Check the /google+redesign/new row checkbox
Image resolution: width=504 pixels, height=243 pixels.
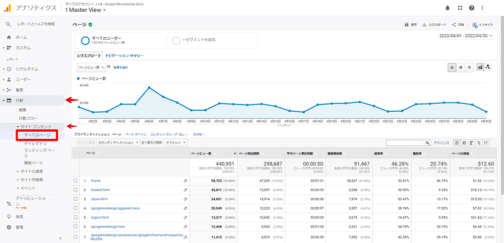click(x=76, y=226)
